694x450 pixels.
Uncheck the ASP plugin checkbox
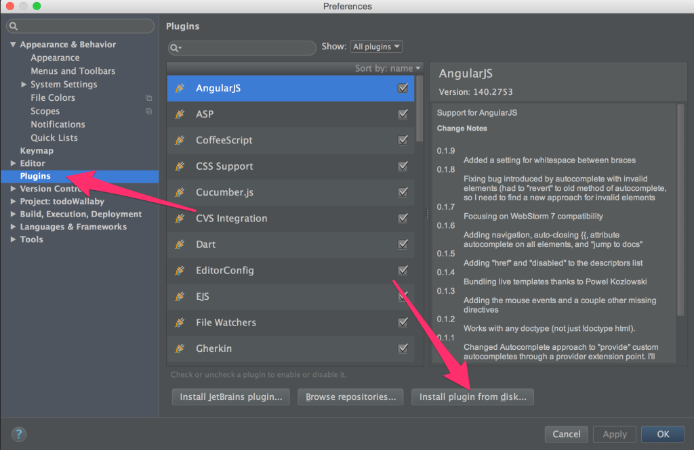coord(403,114)
